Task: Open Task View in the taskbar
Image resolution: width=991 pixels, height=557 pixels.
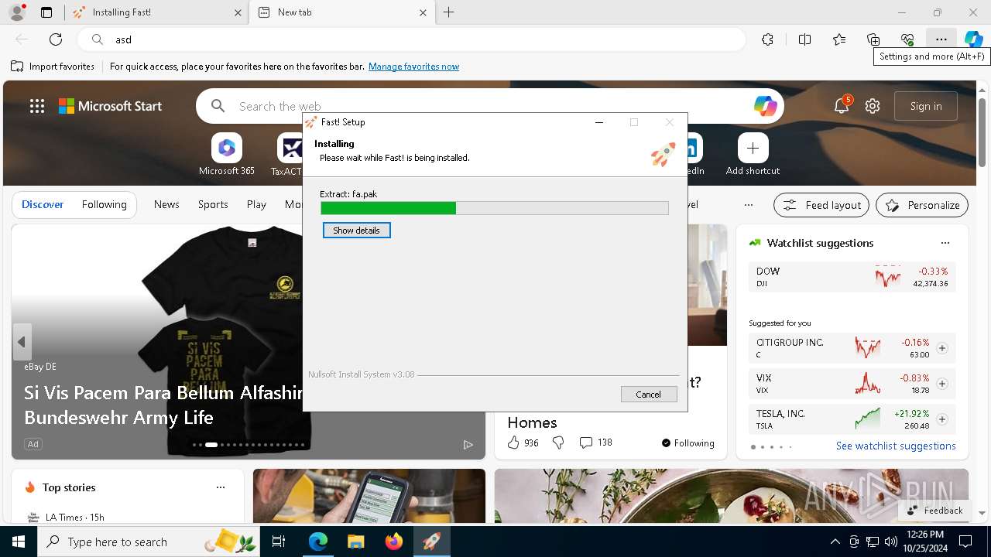Action: (279, 542)
